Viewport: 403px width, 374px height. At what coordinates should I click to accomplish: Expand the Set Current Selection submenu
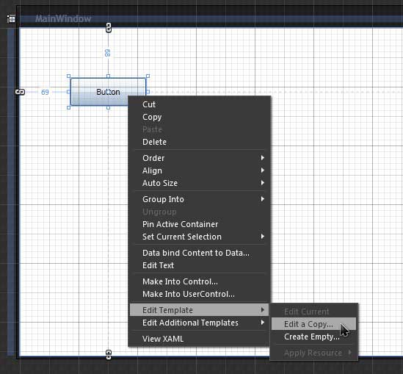200,237
